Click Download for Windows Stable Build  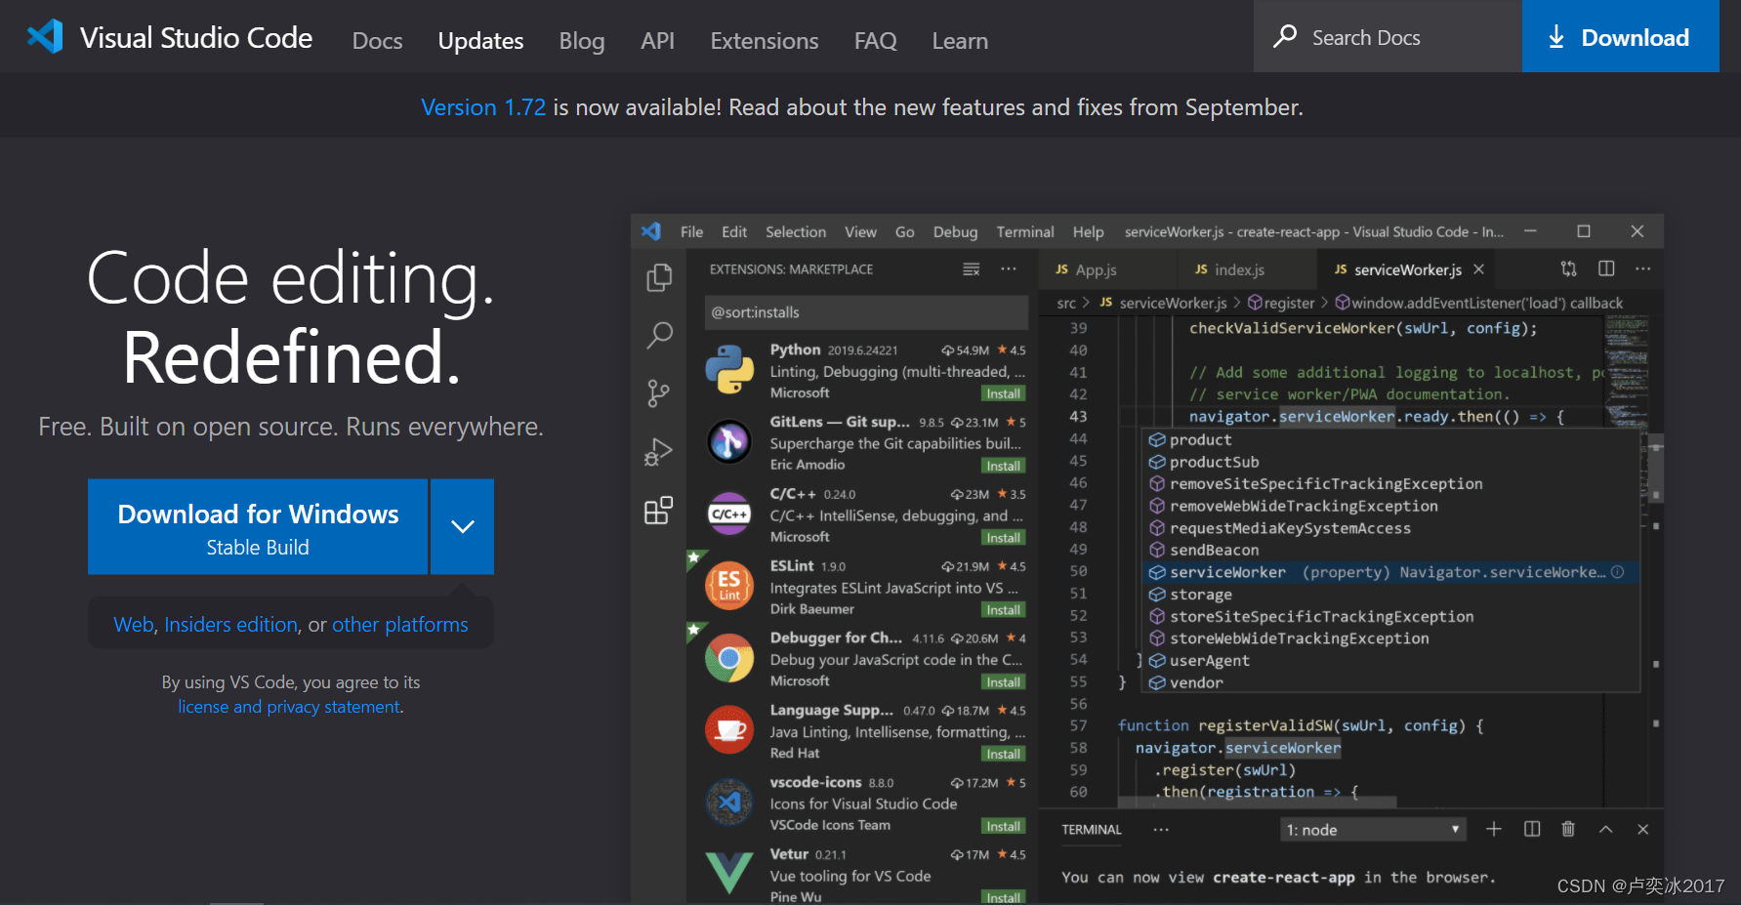[x=258, y=526]
